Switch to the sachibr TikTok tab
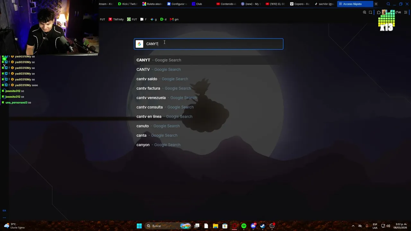This screenshot has width=411, height=231. tap(324, 4)
